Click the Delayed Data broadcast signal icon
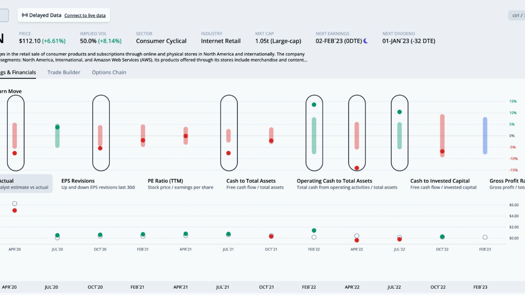This screenshot has width=525, height=295. pyautogui.click(x=25, y=15)
